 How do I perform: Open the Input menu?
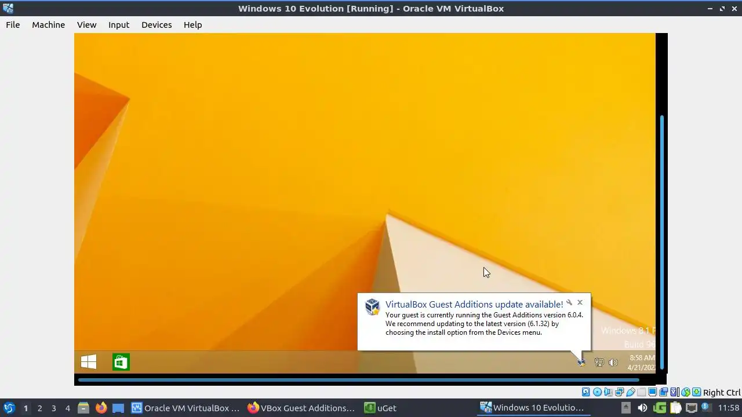pos(119,25)
